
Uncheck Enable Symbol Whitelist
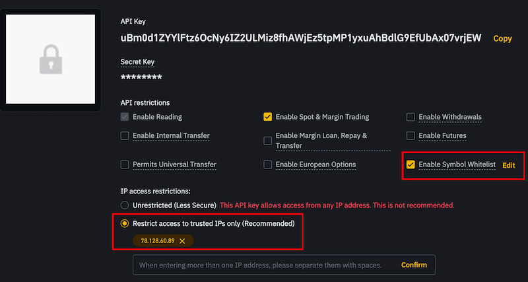411,164
